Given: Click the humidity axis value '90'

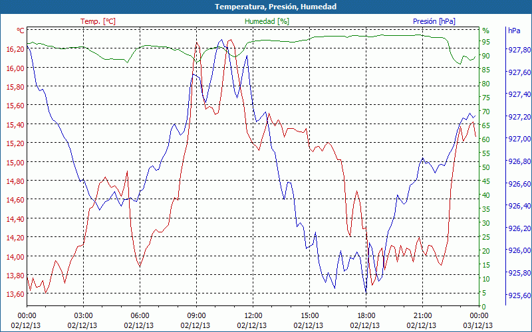Looking at the screenshot, I should pos(486,56).
